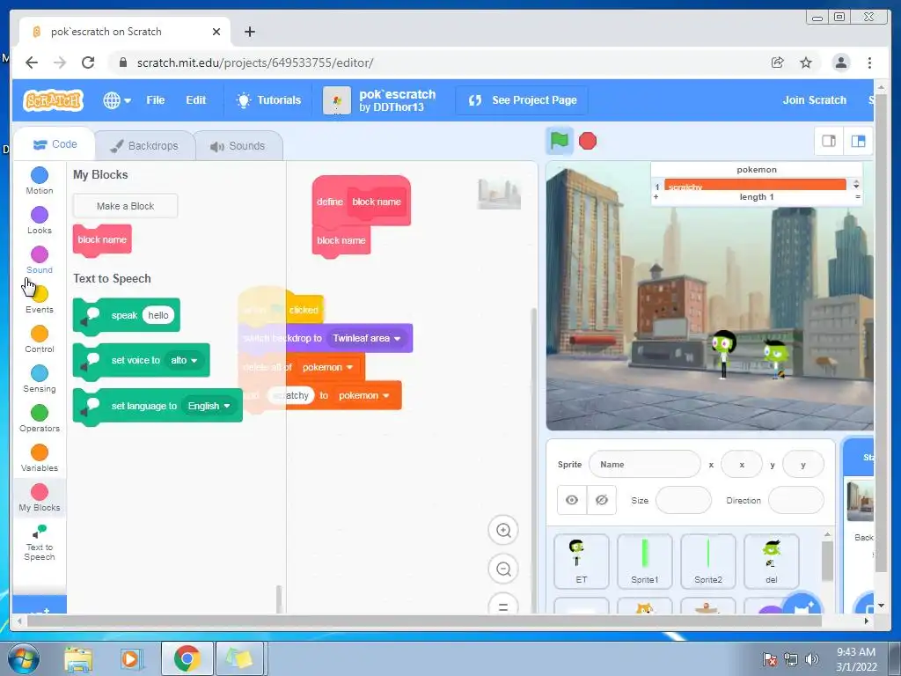The height and width of the screenshot is (676, 901).
Task: Open the Edit menu
Action: point(195,100)
